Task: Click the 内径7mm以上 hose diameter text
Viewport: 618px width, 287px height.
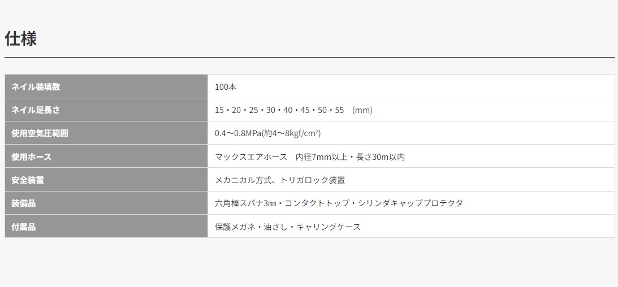Action: [322, 156]
